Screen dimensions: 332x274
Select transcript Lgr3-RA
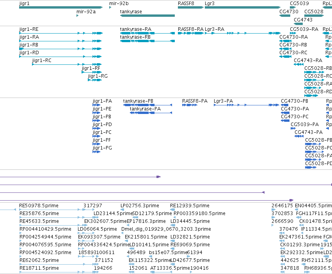(x=243, y=33)
